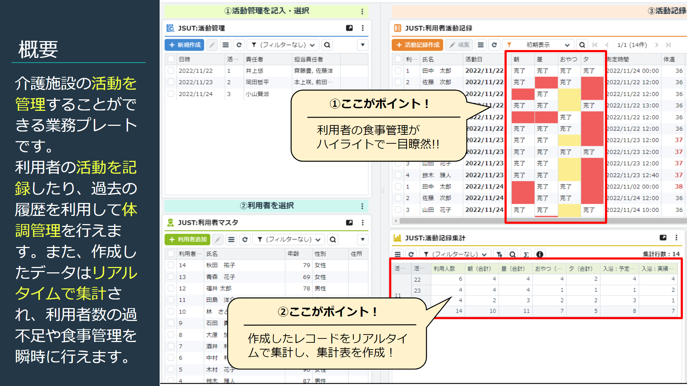The height and width of the screenshot is (386, 687).
Task: Select all users via 利用者マスタ header checkbox
Action: click(x=171, y=254)
